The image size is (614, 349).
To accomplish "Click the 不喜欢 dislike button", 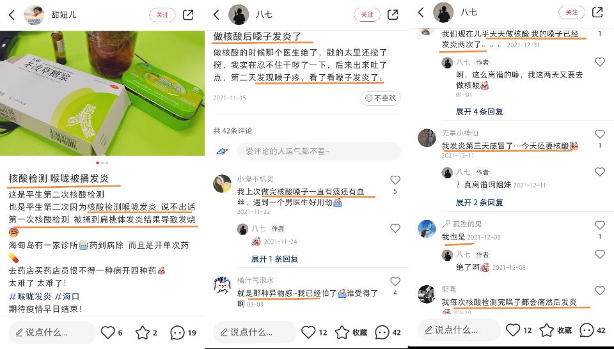I will pos(381,98).
